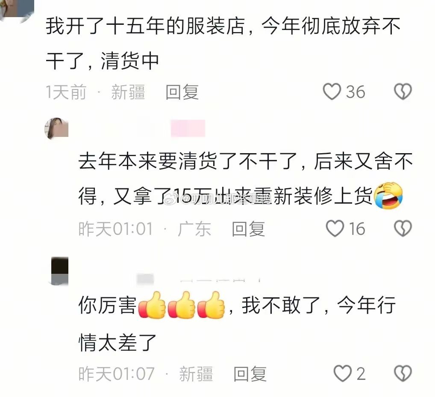435x397 pixels.
Task: Like the Guangdong reply with 16 likes
Action: click(x=335, y=228)
